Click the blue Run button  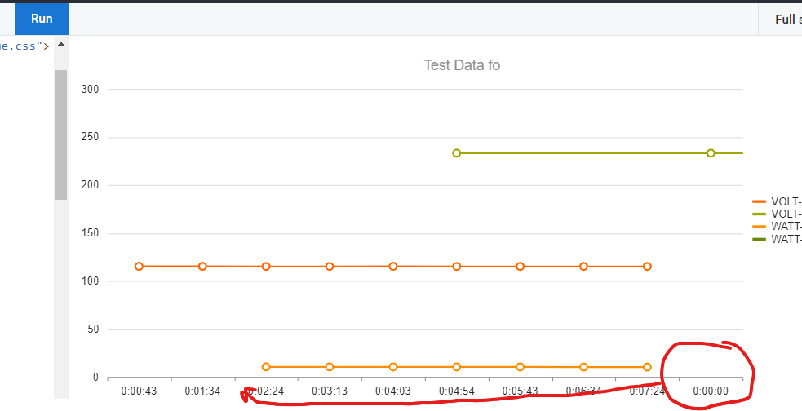[x=41, y=18]
